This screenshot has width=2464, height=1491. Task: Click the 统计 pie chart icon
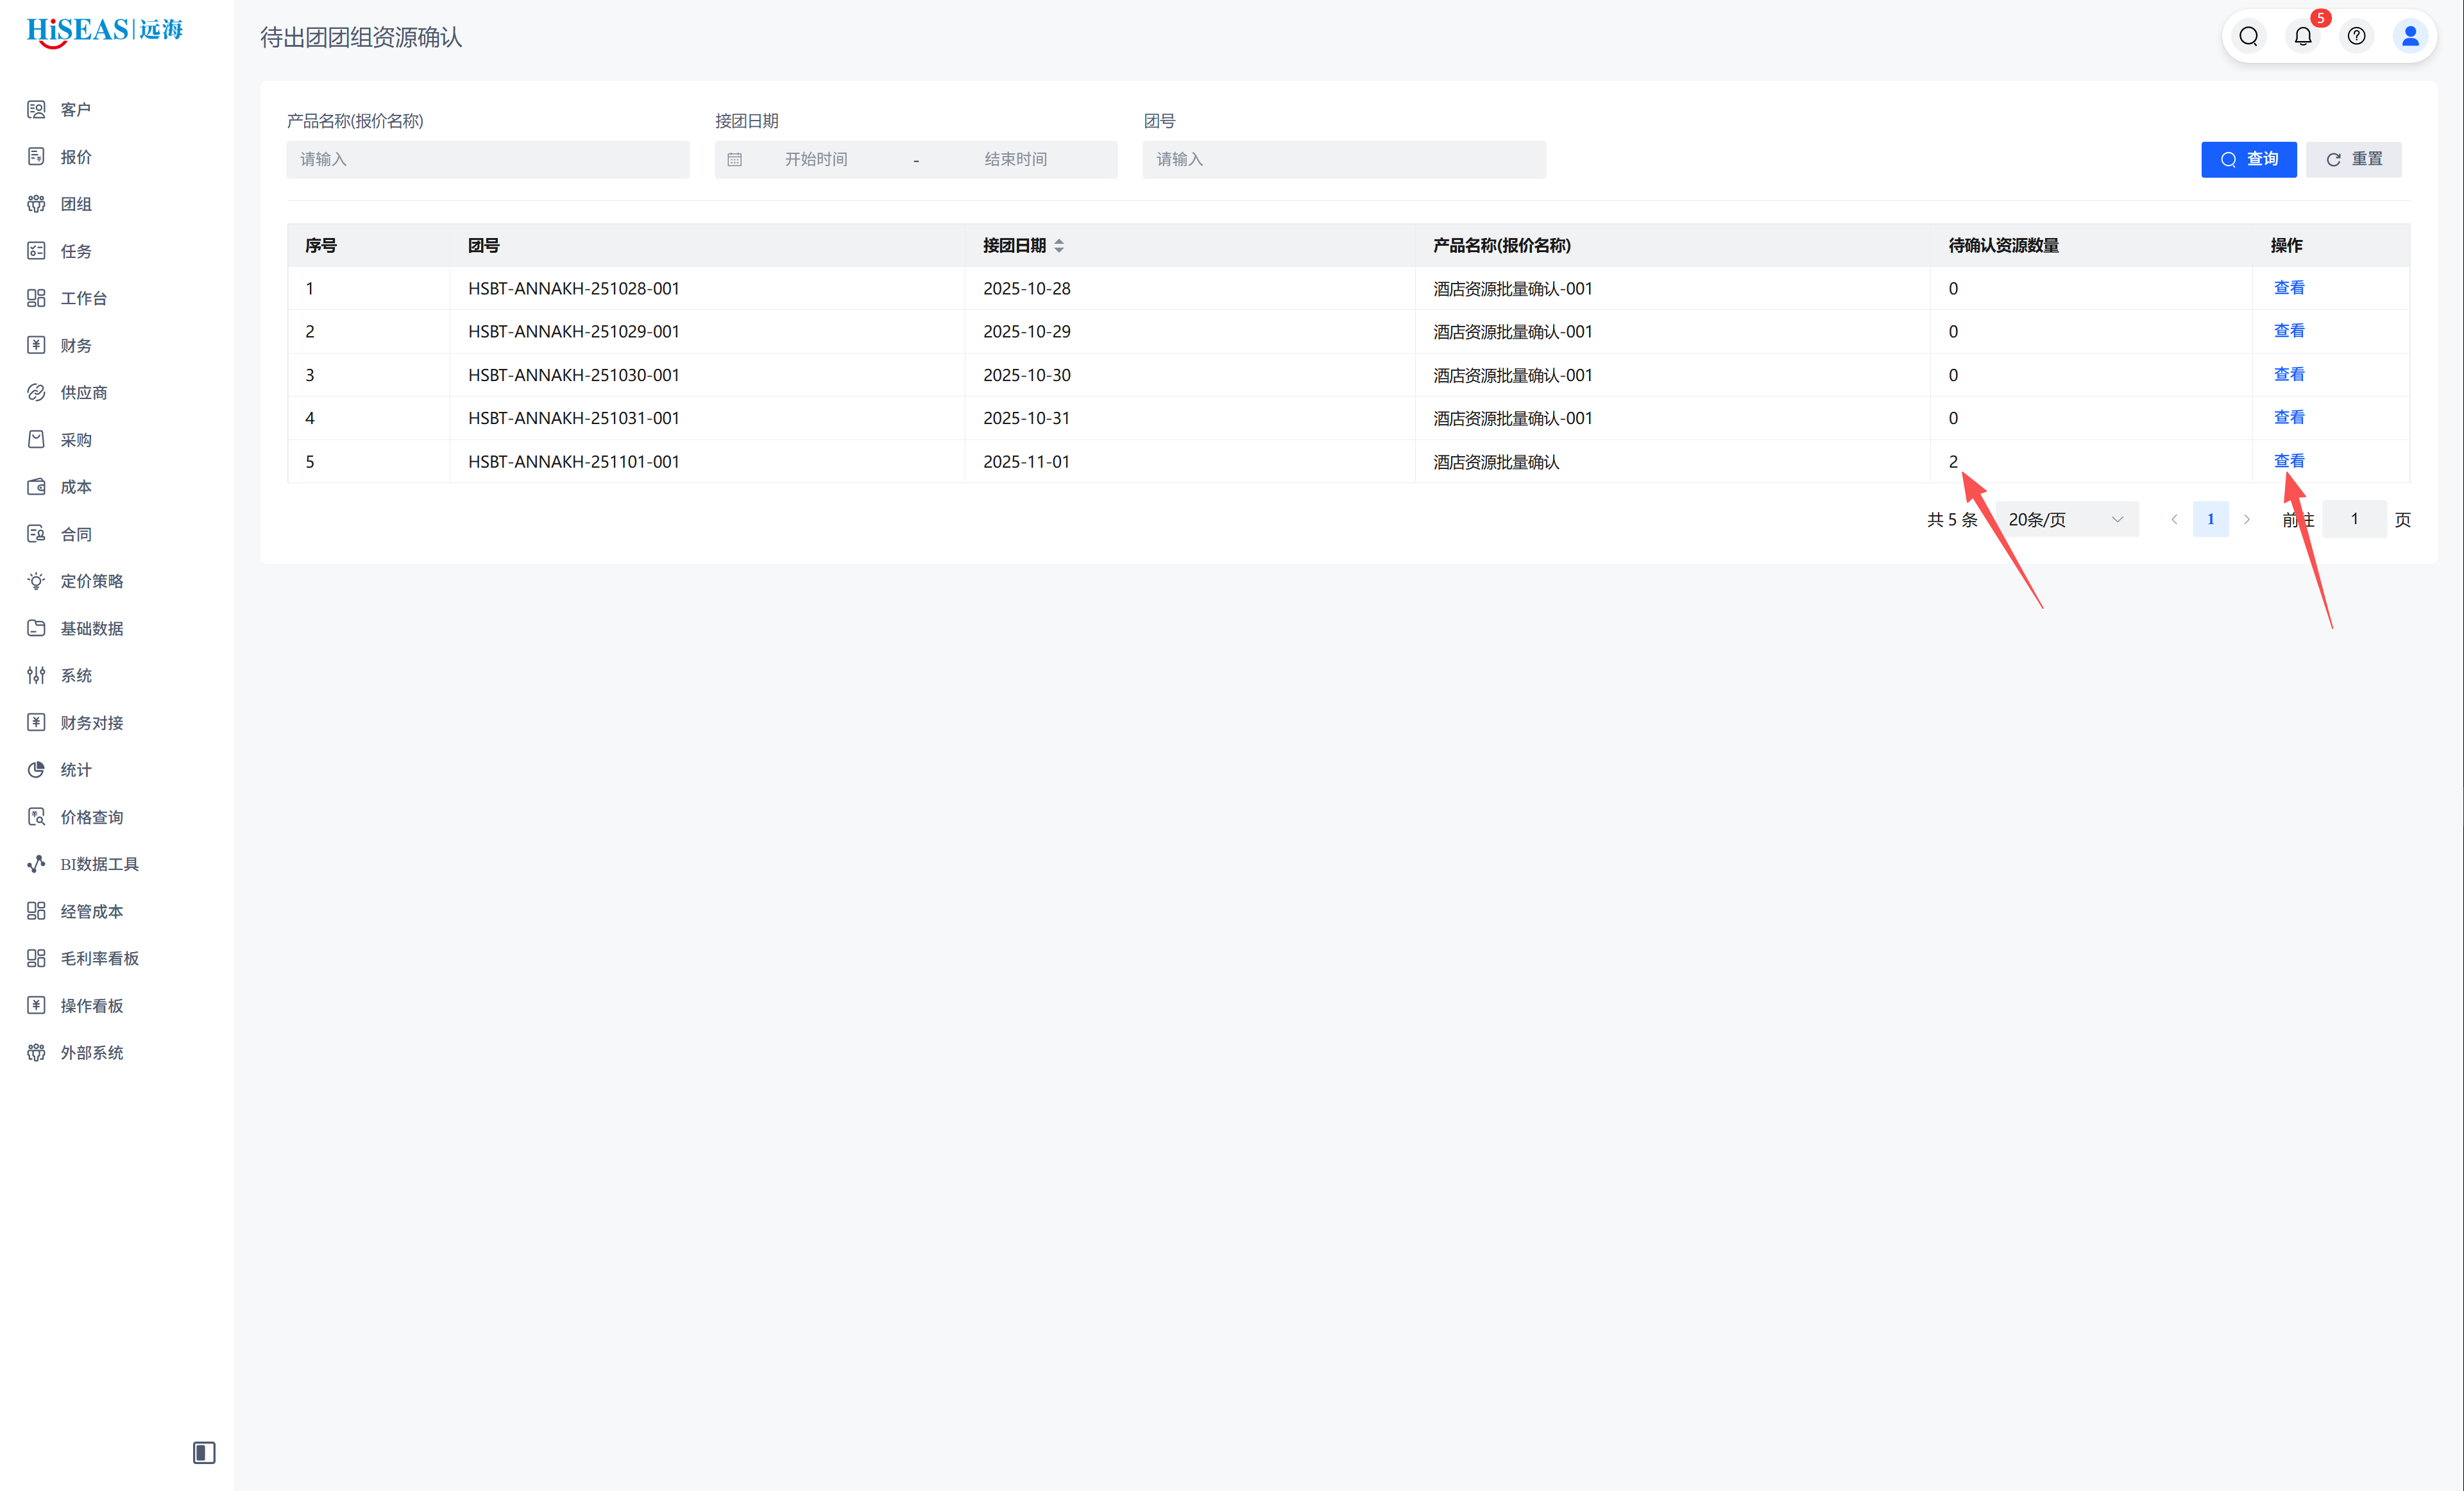[37, 769]
